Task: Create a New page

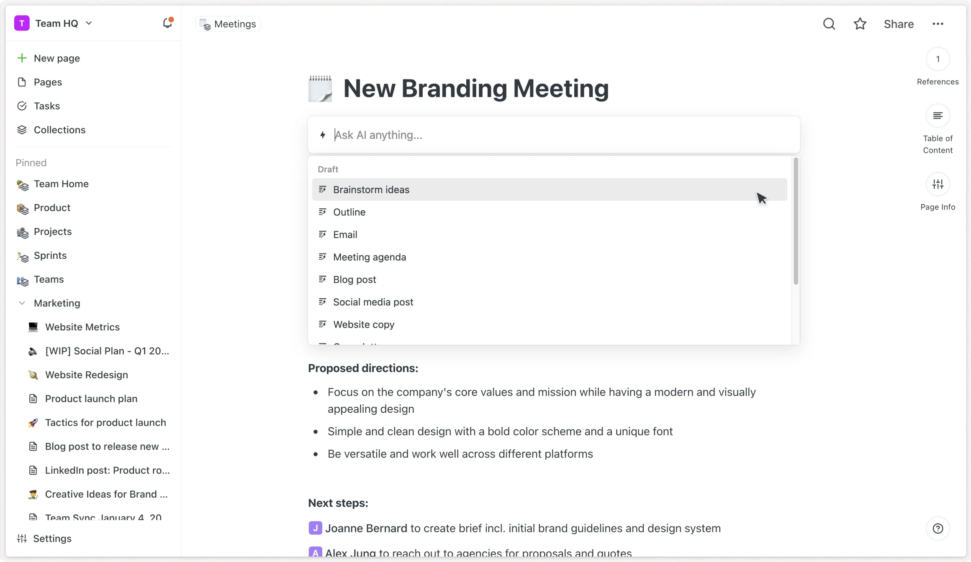Action: click(x=57, y=58)
